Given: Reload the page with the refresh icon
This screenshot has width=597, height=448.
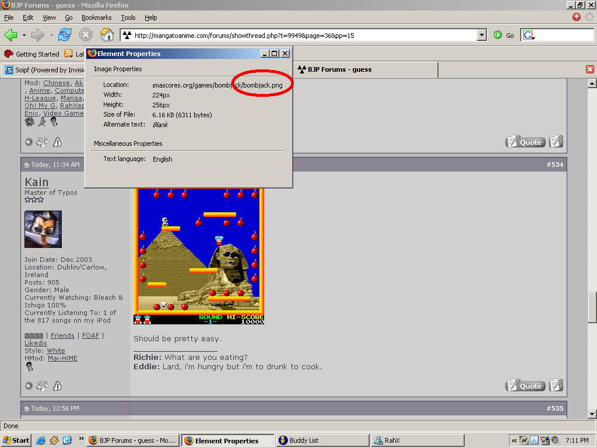Looking at the screenshot, I should click(x=65, y=34).
